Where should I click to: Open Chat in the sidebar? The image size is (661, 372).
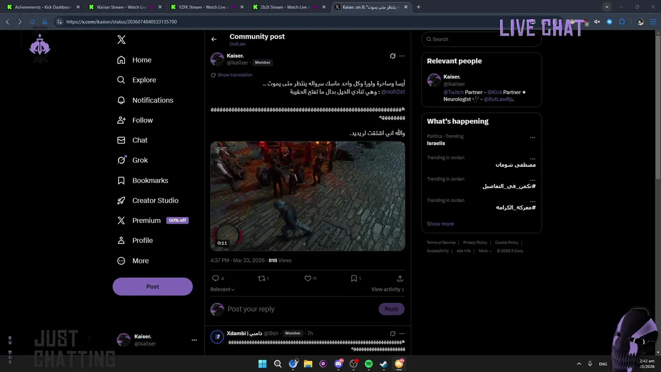coord(132,140)
